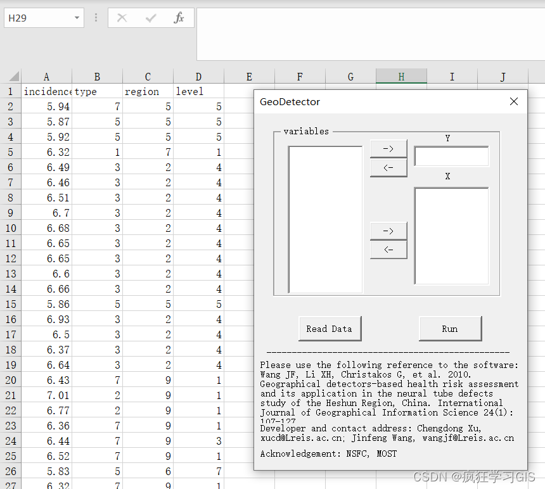This screenshot has height=489, width=545.
Task: Move variable to Y with top arrow button
Action: point(388,149)
